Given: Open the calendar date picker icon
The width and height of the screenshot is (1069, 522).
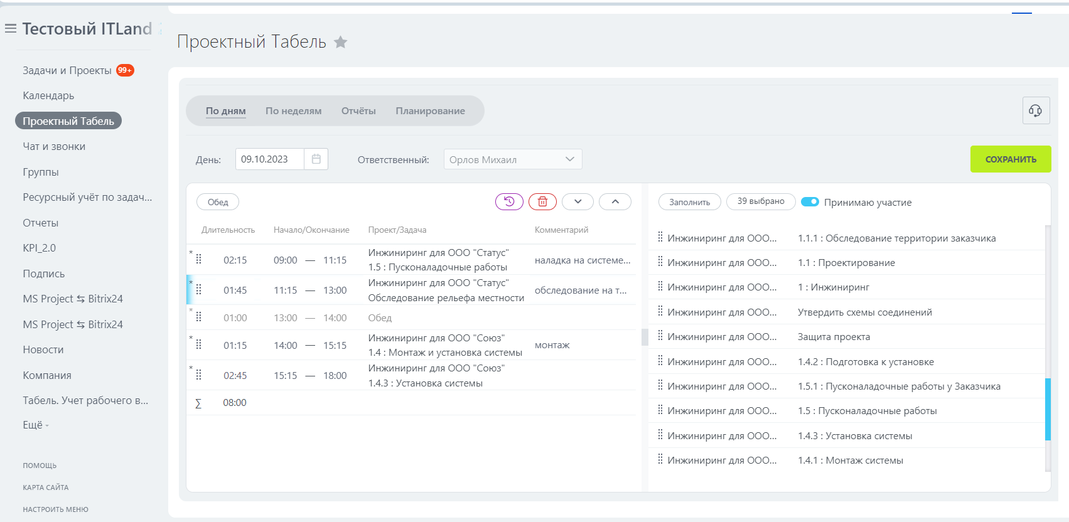Looking at the screenshot, I should click(316, 159).
